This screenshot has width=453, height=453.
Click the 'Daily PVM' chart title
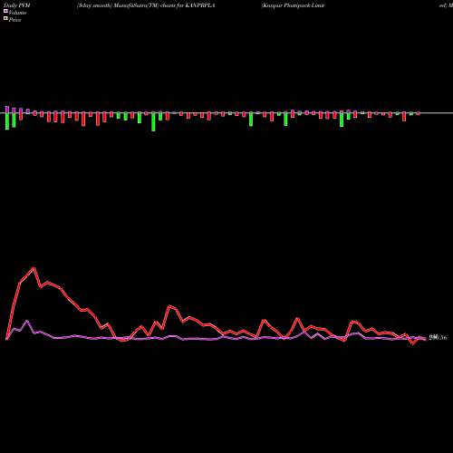pos(17,5)
